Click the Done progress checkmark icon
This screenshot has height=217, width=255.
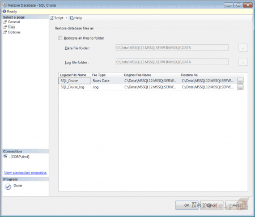click(8, 186)
